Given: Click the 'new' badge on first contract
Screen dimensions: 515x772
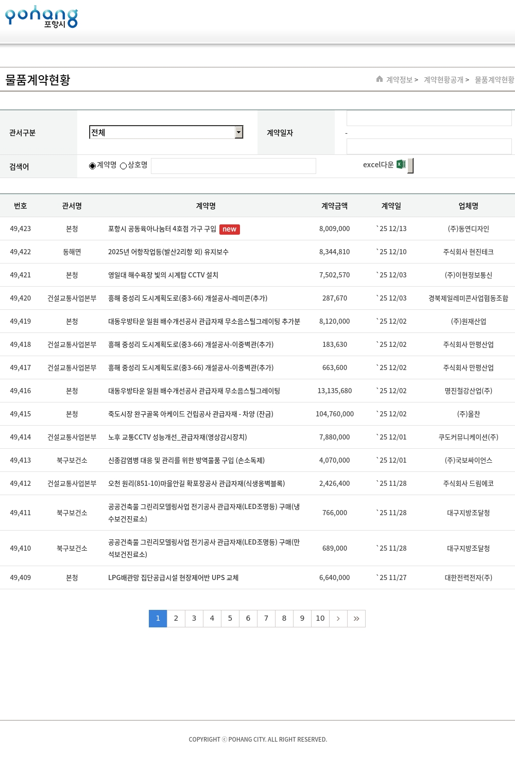Looking at the screenshot, I should (x=230, y=230).
